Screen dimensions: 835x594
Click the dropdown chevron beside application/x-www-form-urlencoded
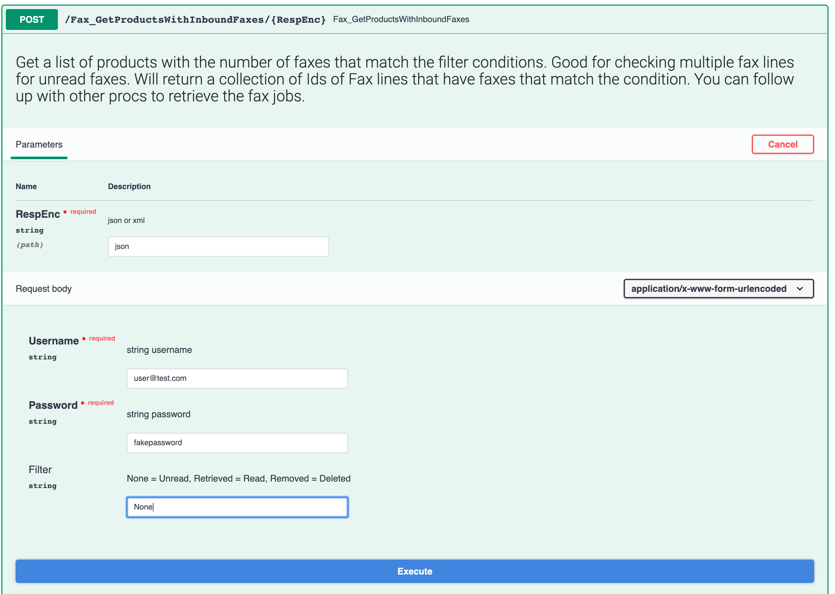[x=800, y=289]
